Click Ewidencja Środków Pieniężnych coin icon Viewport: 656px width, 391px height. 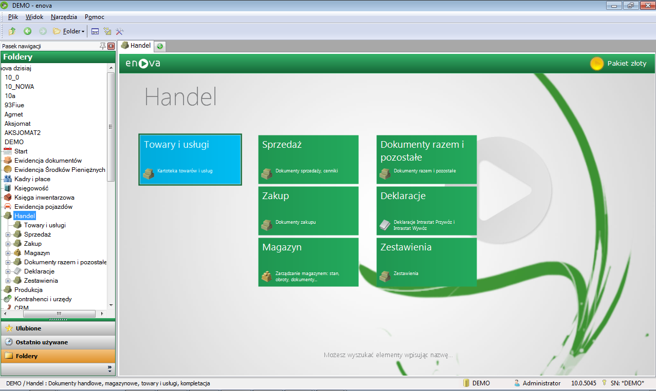click(x=8, y=170)
